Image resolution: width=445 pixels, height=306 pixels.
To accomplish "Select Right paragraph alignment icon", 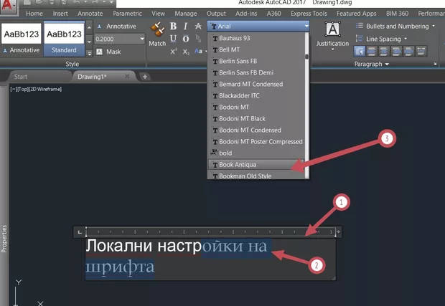I will [x=396, y=52].
